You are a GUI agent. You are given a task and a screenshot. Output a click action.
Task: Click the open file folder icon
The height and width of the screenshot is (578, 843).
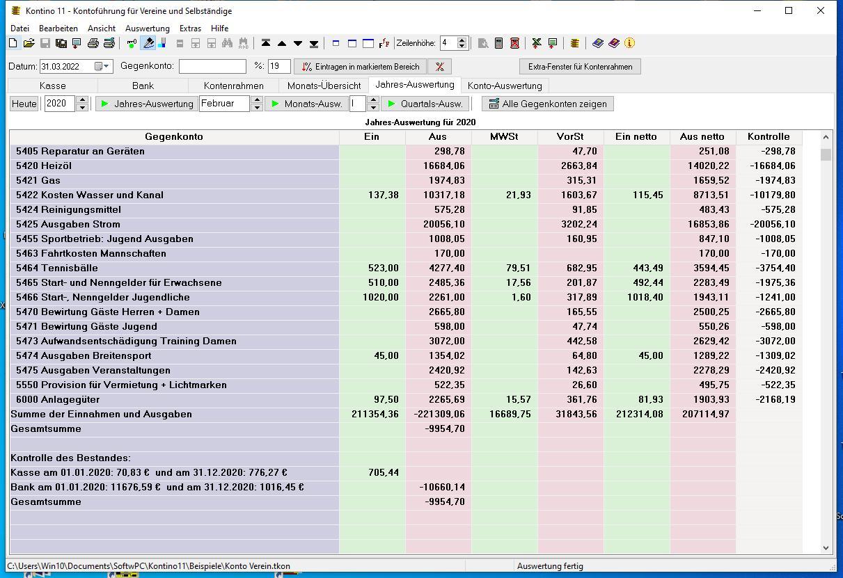tap(29, 43)
